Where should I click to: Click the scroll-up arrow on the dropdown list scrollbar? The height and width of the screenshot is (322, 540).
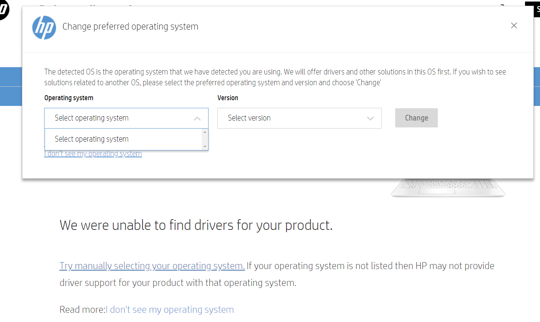[x=205, y=132]
